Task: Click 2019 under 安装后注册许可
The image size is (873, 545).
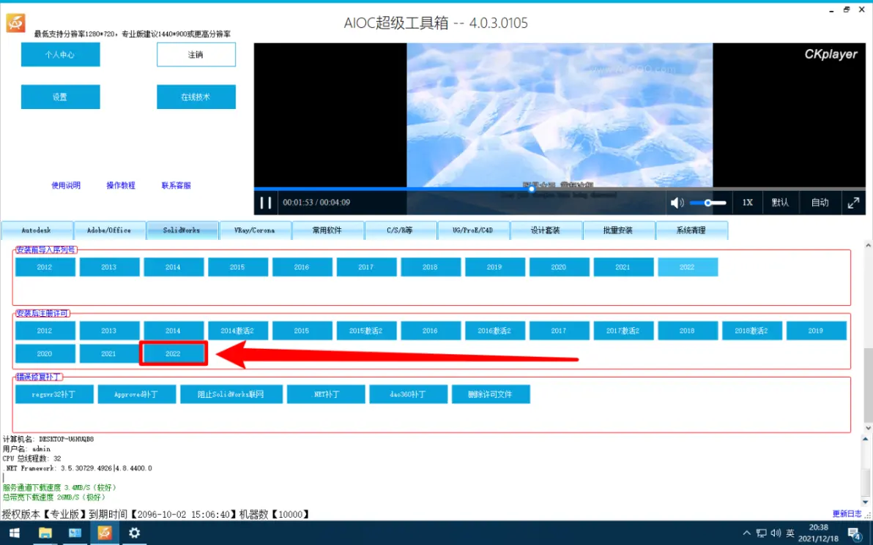Action: click(x=816, y=331)
